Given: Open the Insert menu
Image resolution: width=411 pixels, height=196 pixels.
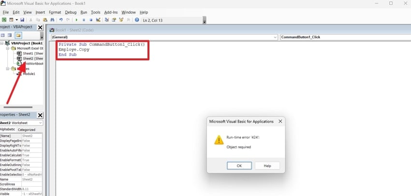Looking at the screenshot, I should point(40,12).
